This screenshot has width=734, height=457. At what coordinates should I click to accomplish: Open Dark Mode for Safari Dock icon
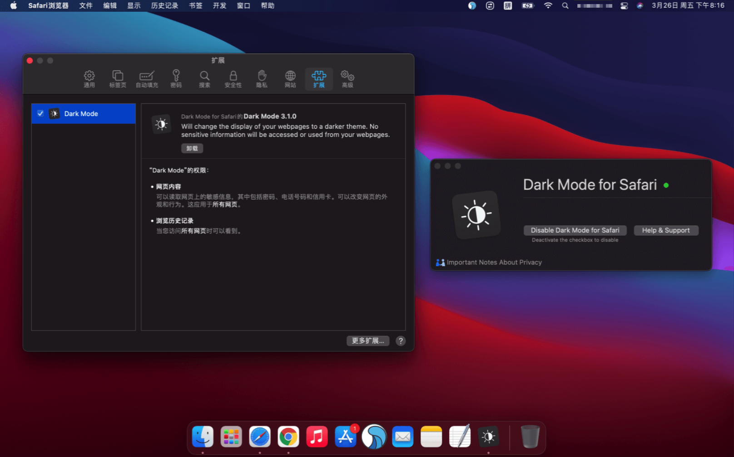[488, 437]
